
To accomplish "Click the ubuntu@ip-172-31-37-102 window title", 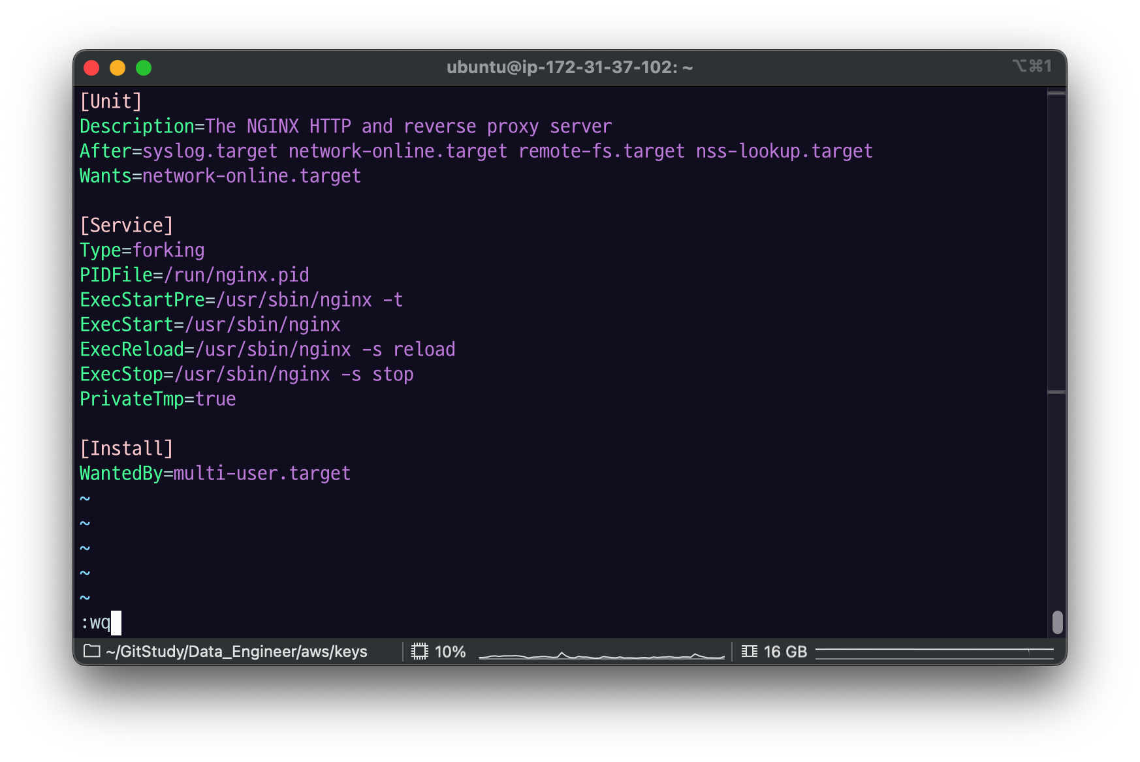I will point(569,67).
